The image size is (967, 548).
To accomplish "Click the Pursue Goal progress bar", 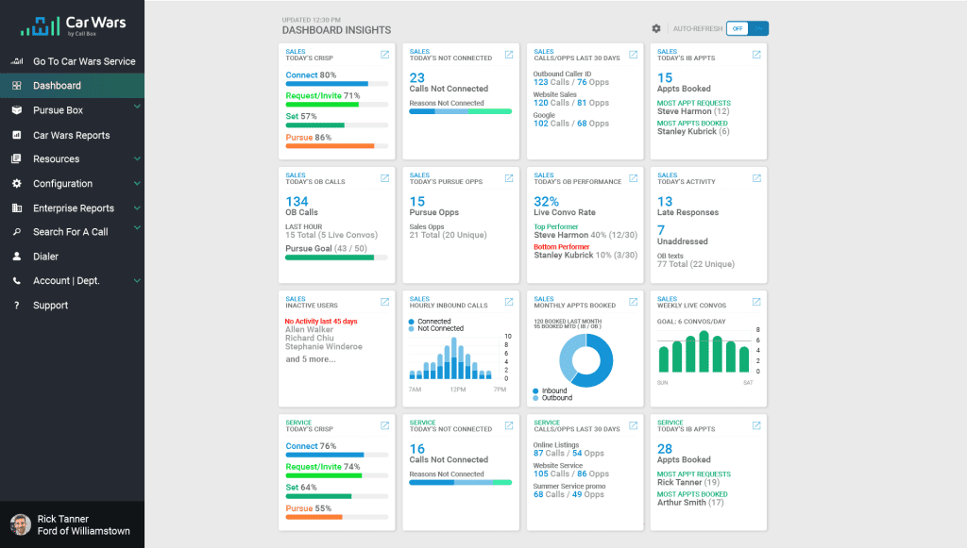I will [x=337, y=258].
